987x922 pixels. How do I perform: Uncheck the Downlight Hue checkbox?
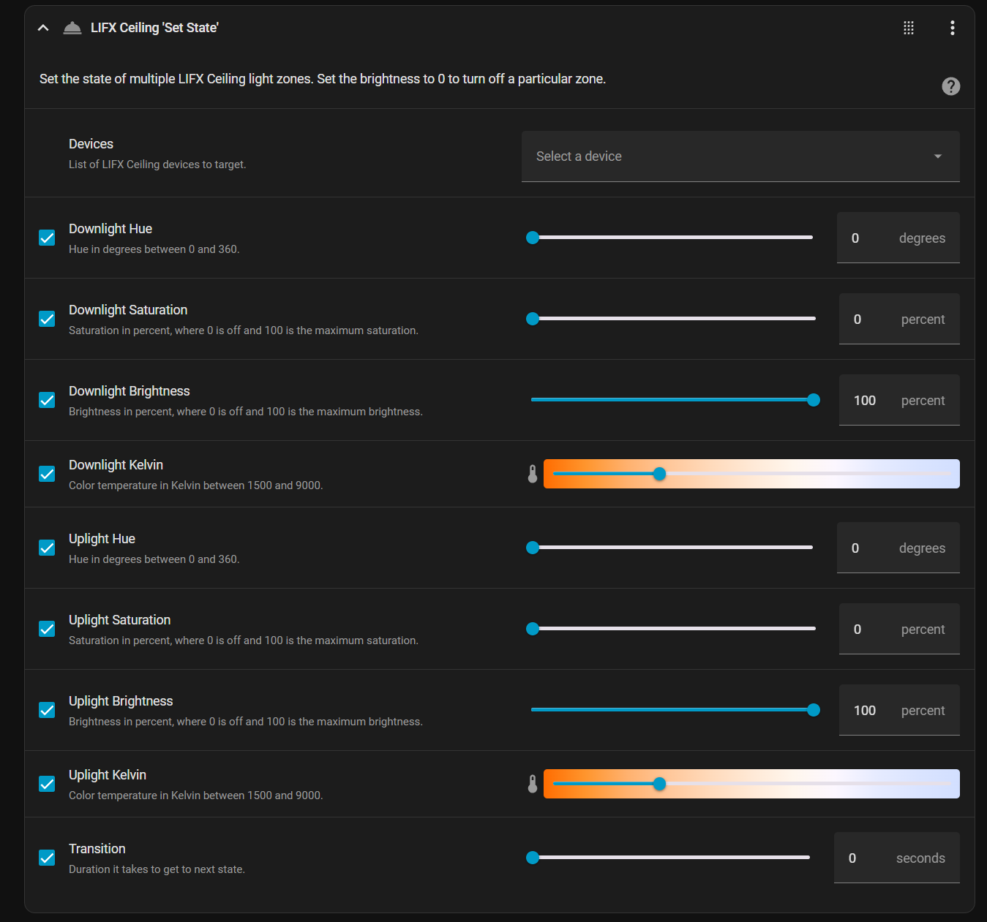point(47,238)
